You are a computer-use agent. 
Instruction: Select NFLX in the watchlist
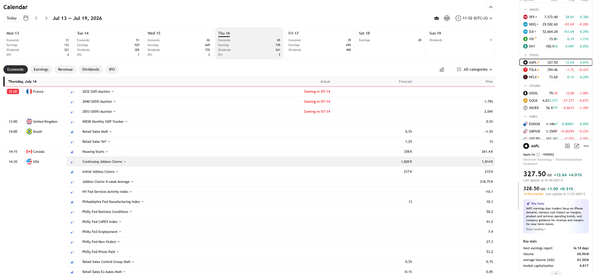coord(556,77)
